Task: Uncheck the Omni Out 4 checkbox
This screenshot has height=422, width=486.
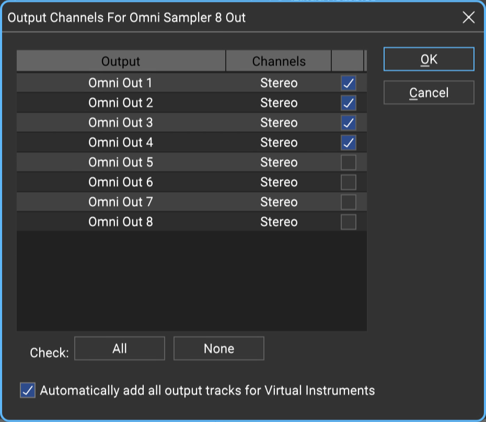Action: [x=349, y=143]
